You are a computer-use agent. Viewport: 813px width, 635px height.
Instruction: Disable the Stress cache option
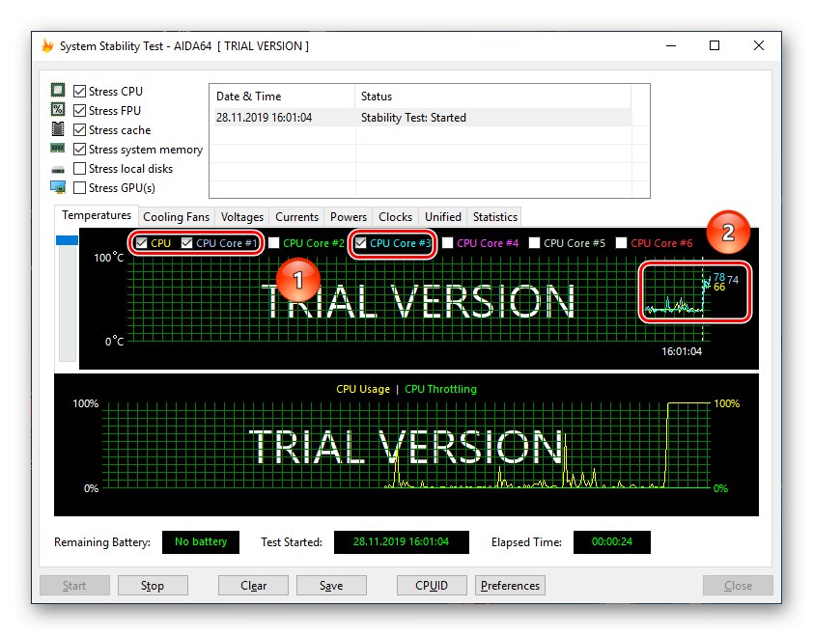click(x=79, y=129)
